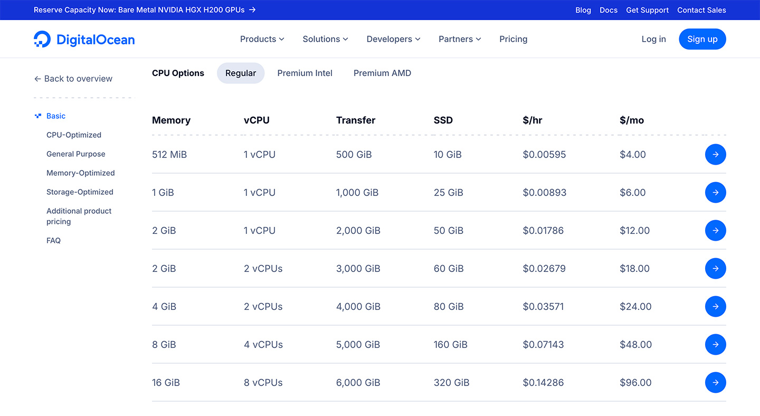Click the Sign up button
Screen dimensions: 760x416
click(702, 39)
